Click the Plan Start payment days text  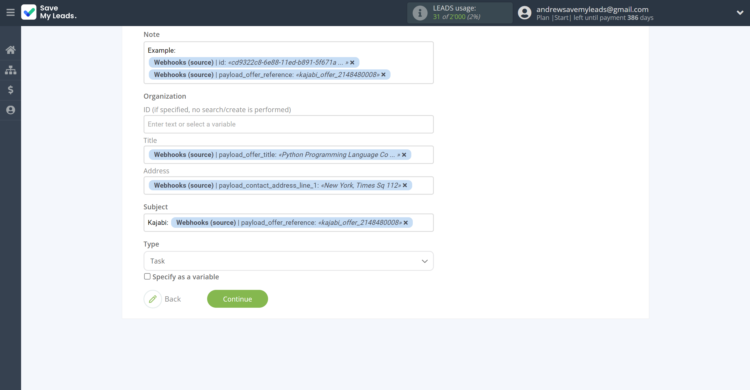click(x=595, y=18)
